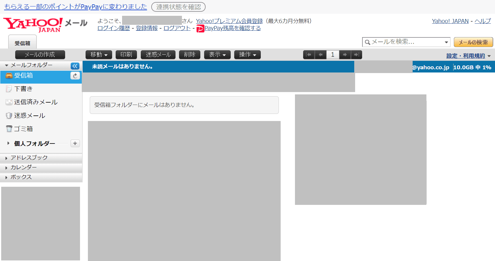Click the 連携状態を確認 button
The image size is (495, 261).
pos(178,7)
